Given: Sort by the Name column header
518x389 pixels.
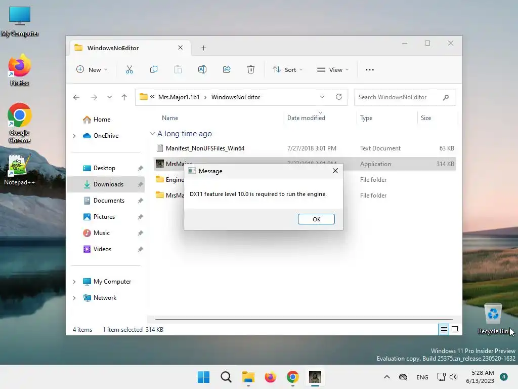Looking at the screenshot, I should 170,118.
